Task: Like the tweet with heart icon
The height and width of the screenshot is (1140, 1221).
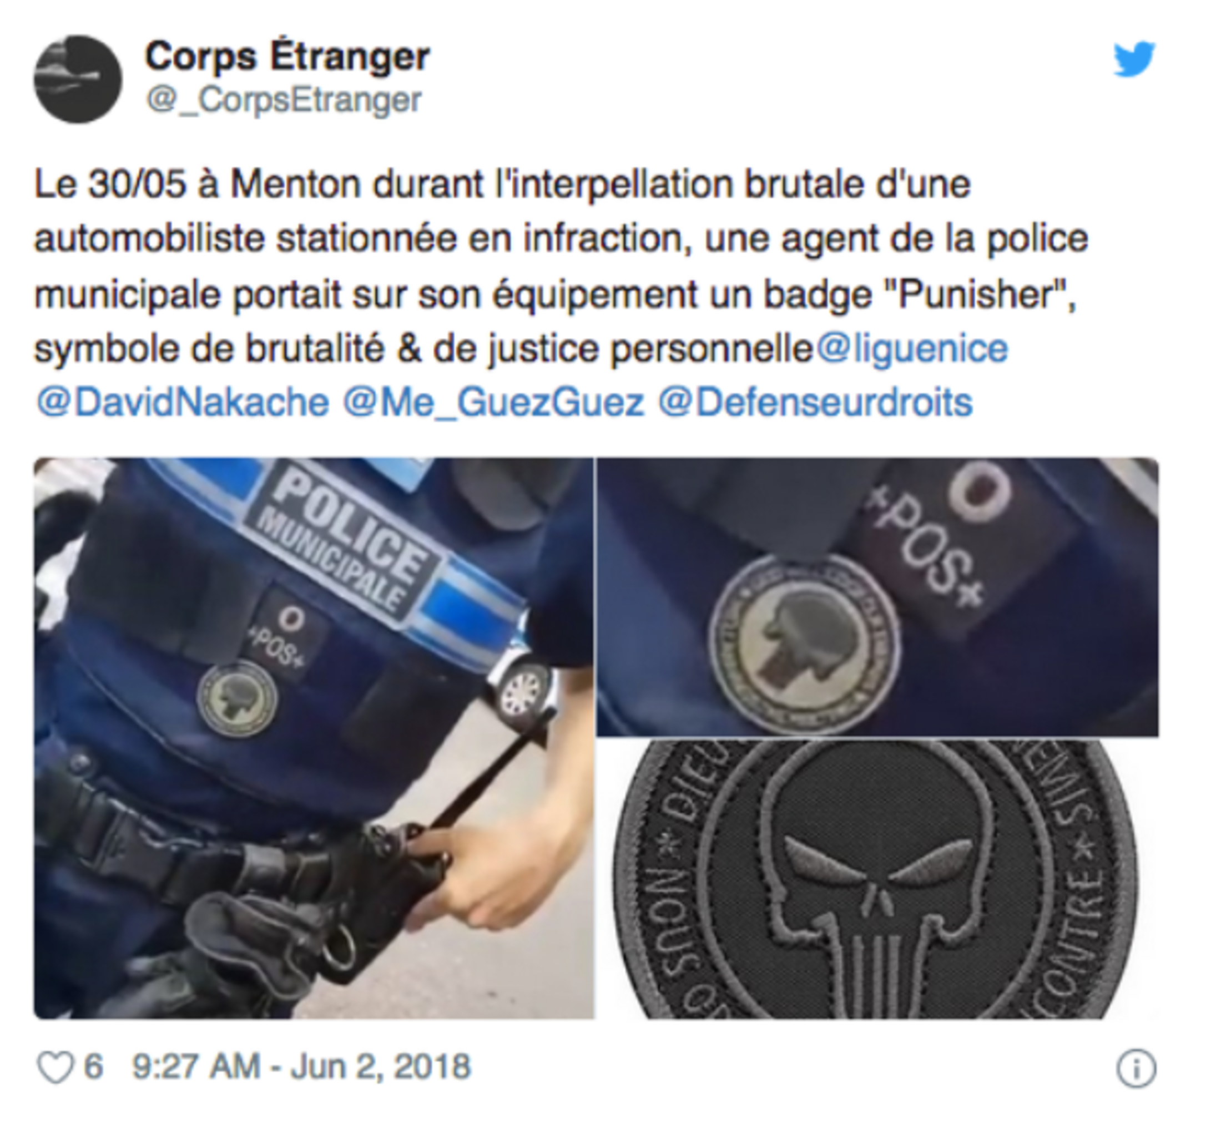Action: click(x=56, y=1067)
